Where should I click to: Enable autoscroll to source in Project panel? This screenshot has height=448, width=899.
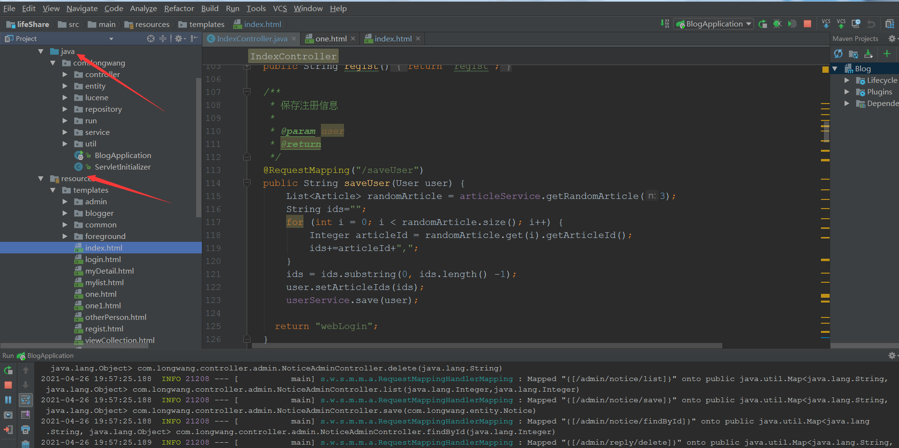(x=150, y=38)
